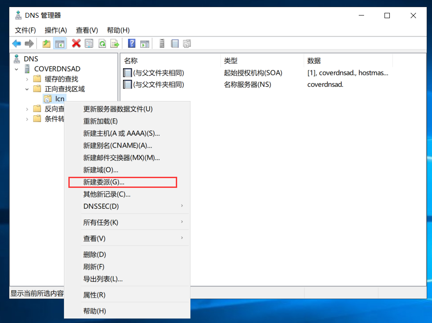Collapse the COVERDNSAD server node

16,69
